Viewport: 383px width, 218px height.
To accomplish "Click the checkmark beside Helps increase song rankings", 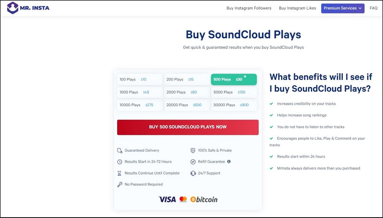I will tap(271, 115).
